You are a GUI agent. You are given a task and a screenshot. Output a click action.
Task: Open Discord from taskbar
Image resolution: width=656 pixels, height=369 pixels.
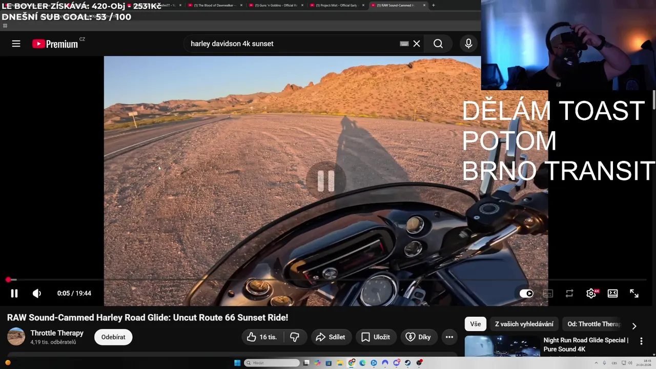coord(396,363)
